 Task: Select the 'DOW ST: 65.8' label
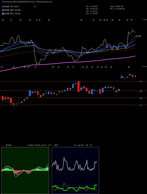point(11,6)
